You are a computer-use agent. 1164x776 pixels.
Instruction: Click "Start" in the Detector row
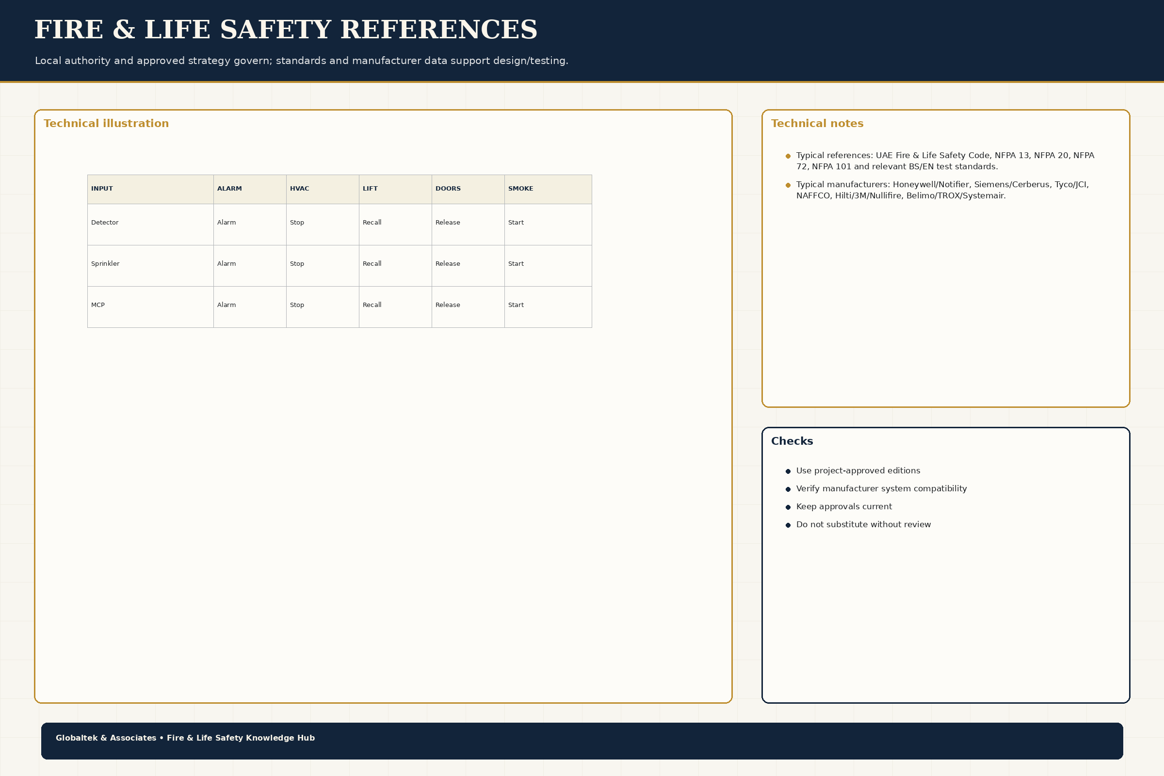516,223
